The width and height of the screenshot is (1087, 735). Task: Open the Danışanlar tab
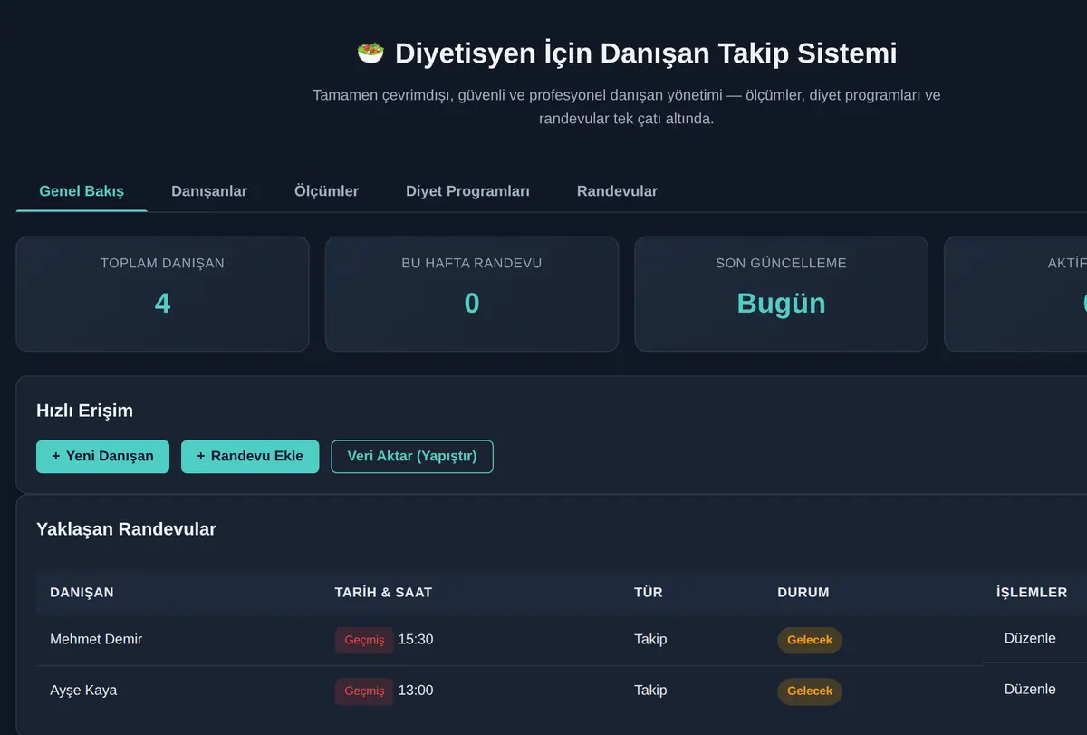pyautogui.click(x=209, y=191)
